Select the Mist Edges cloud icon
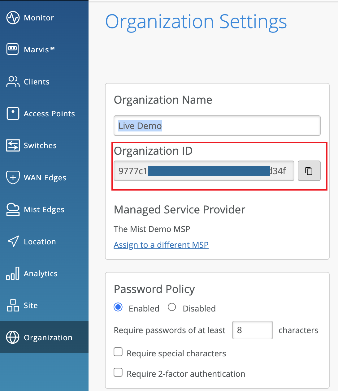This screenshot has width=338, height=391. [13, 209]
